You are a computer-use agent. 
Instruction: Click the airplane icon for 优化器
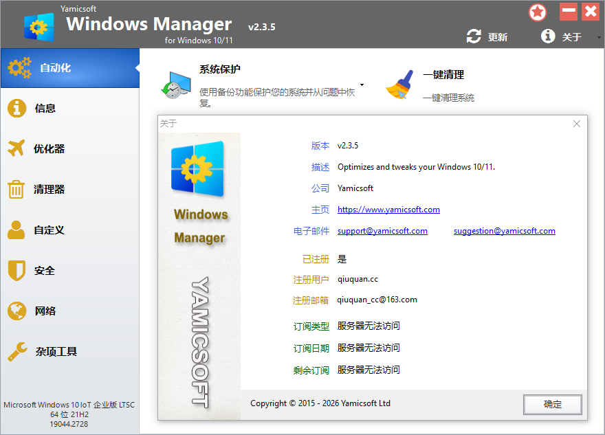point(16,148)
